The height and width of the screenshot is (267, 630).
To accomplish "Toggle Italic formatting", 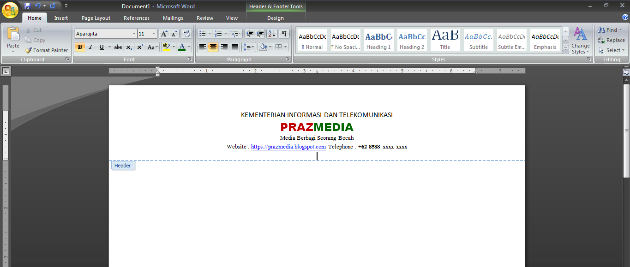I will (x=90, y=47).
